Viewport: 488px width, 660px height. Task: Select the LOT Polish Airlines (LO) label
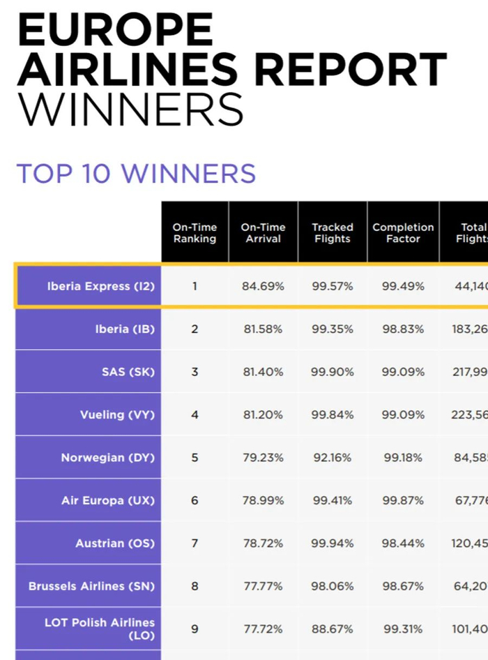(x=100, y=629)
